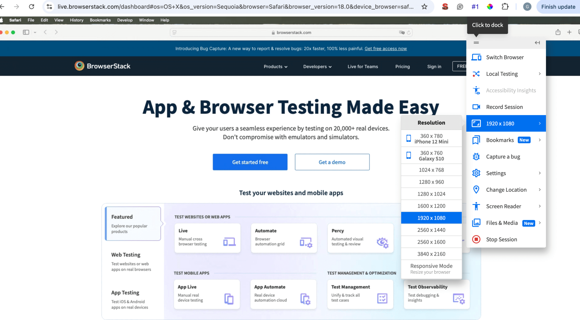Image resolution: width=580 pixels, height=320 pixels.
Task: Open the Safari sidebar dropdown chevron
Action: tap(35, 33)
